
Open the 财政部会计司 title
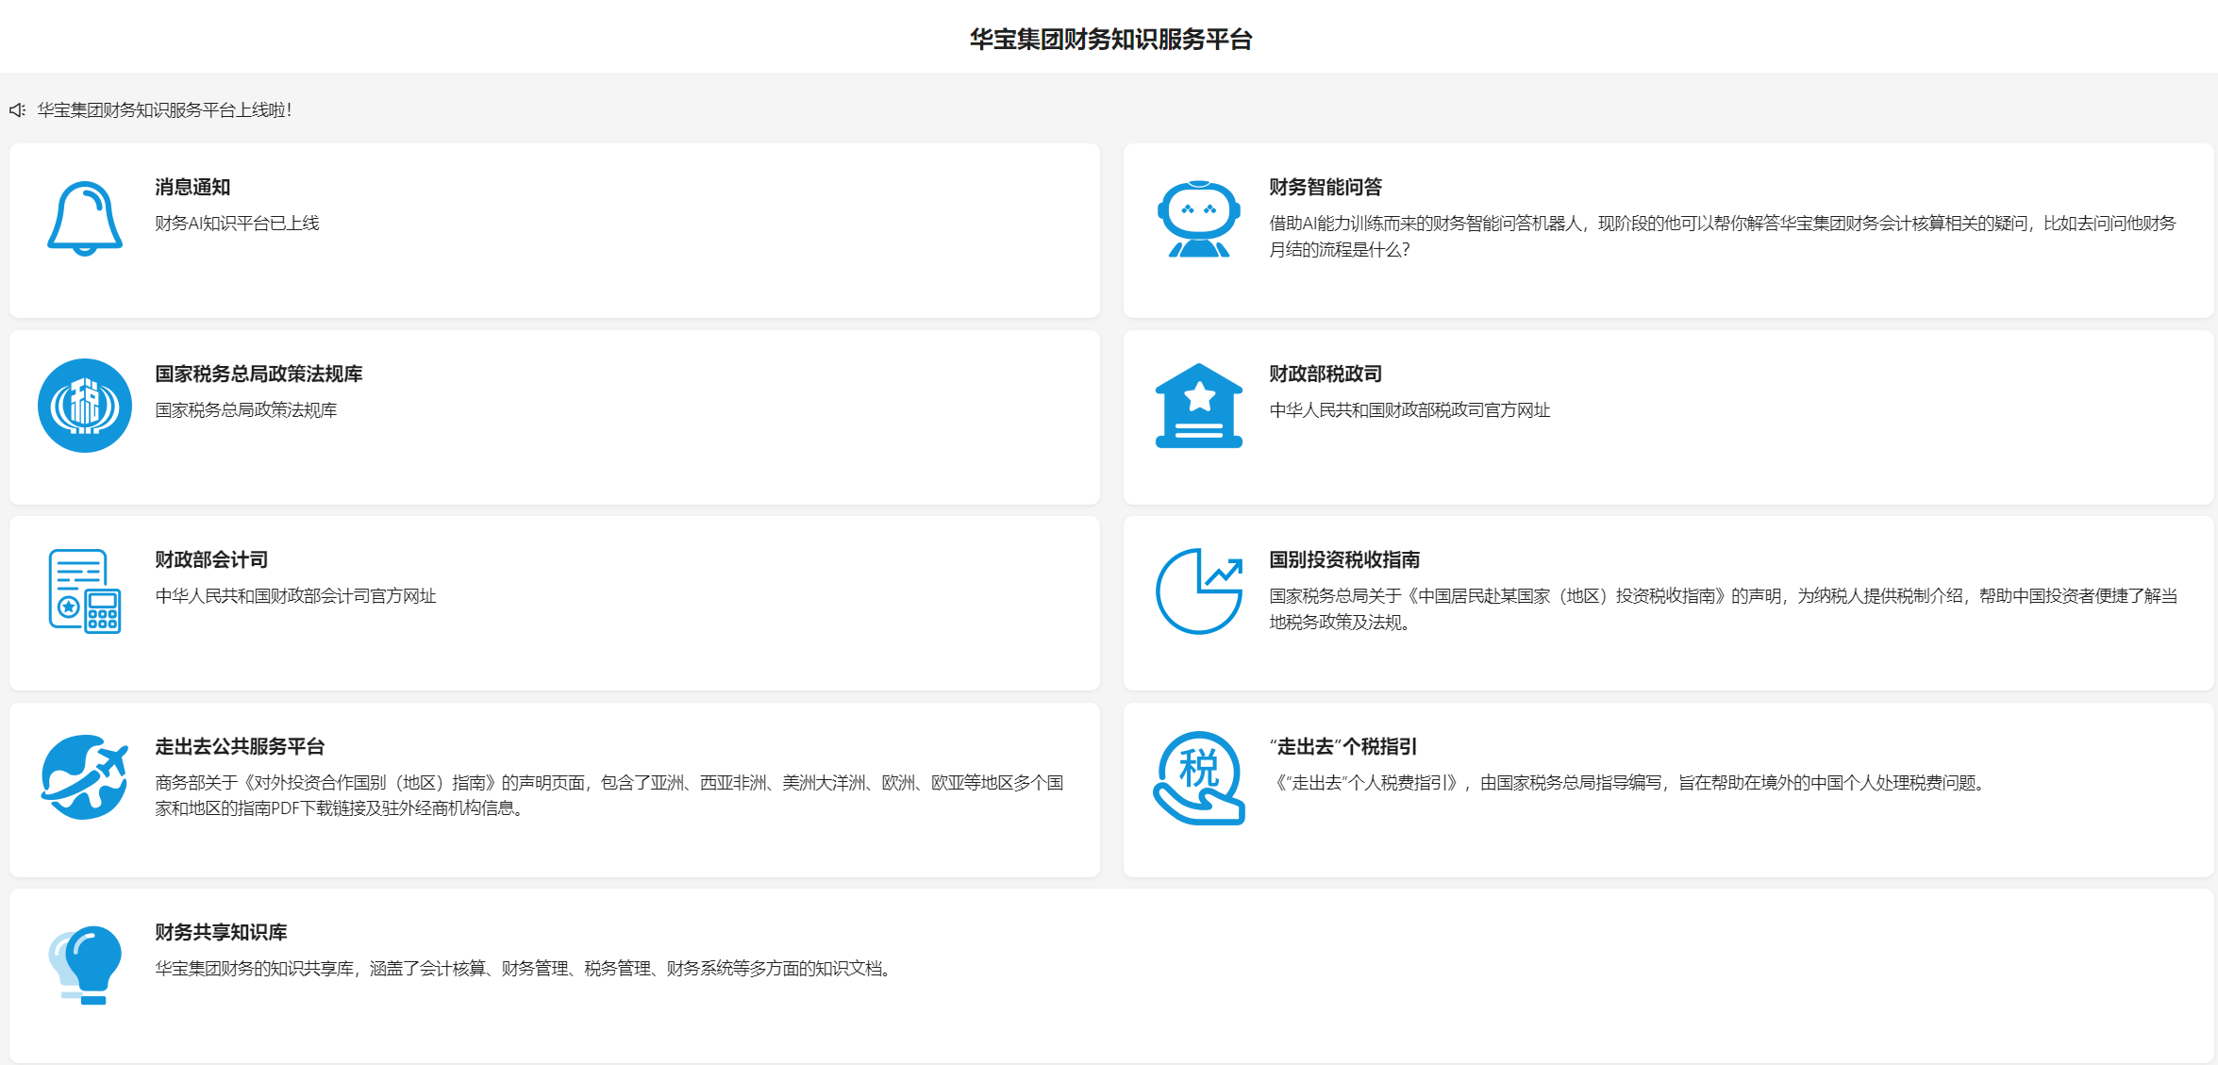[x=211, y=559]
